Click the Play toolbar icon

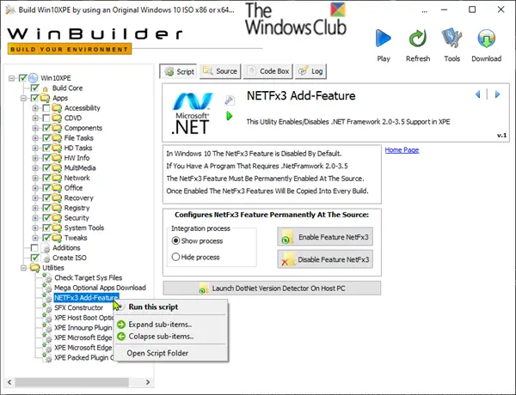tap(384, 39)
